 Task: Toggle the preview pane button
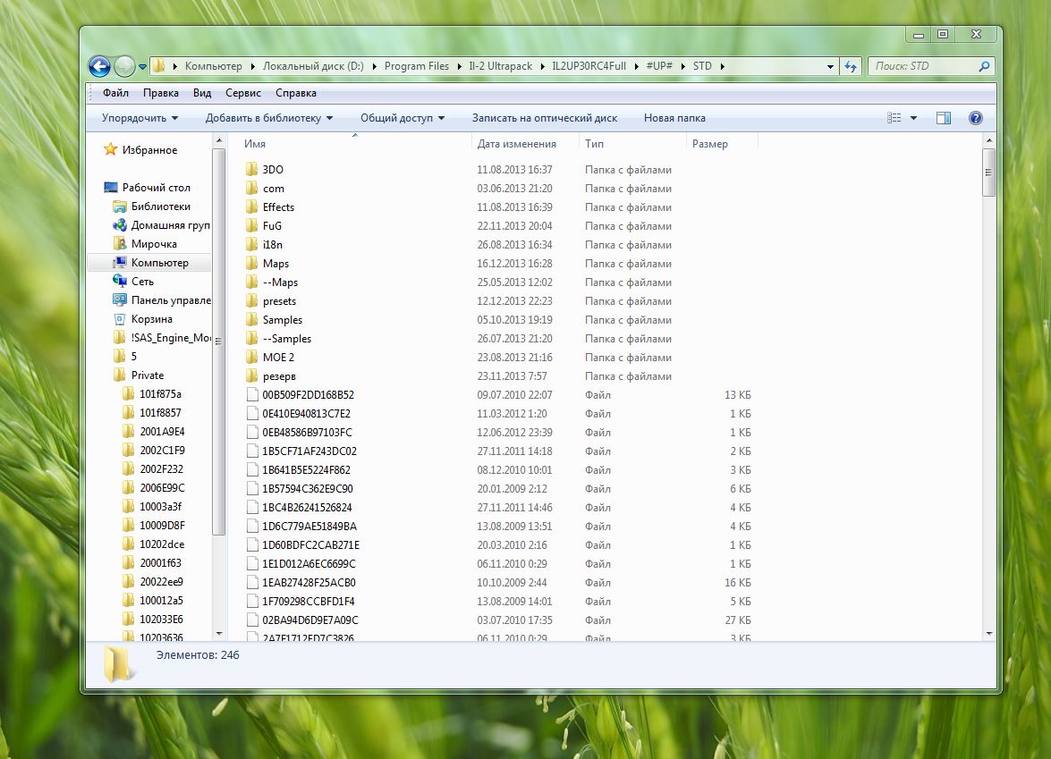[943, 118]
